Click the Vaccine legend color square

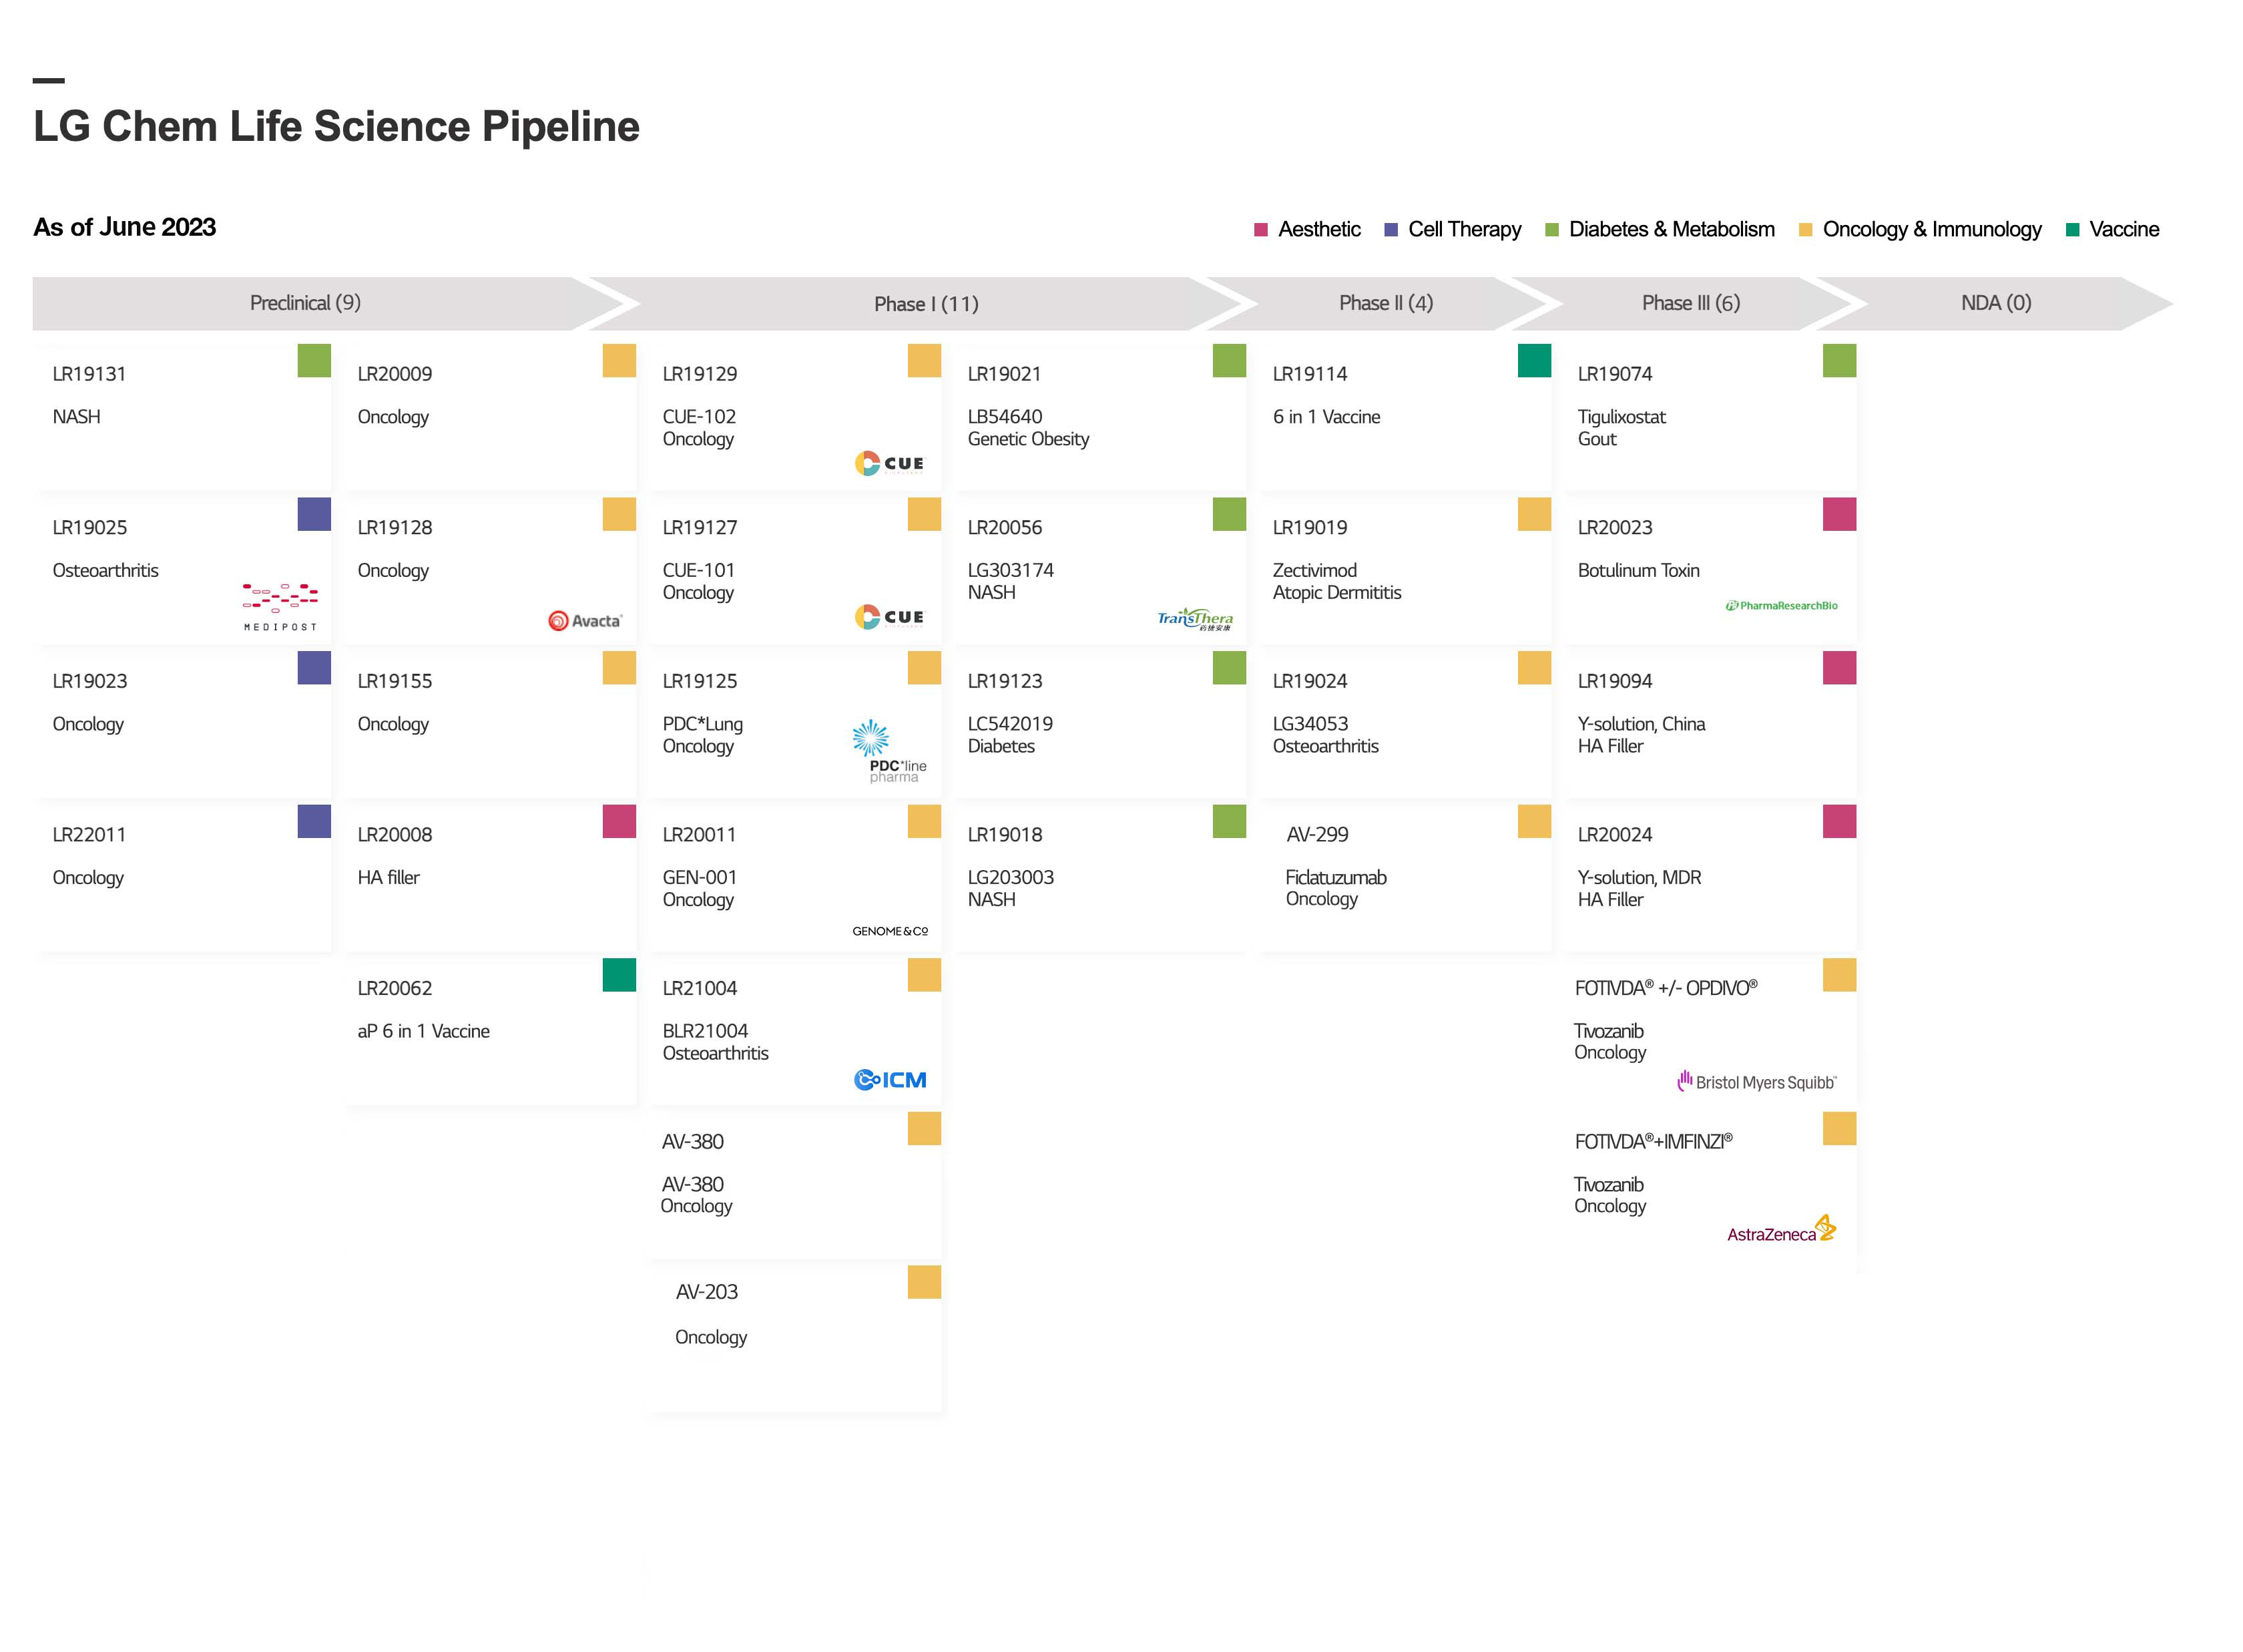pyautogui.click(x=2072, y=230)
